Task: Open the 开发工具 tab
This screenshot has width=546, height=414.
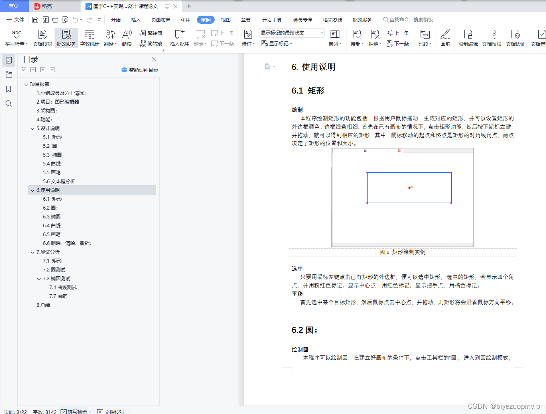Action: click(x=272, y=20)
